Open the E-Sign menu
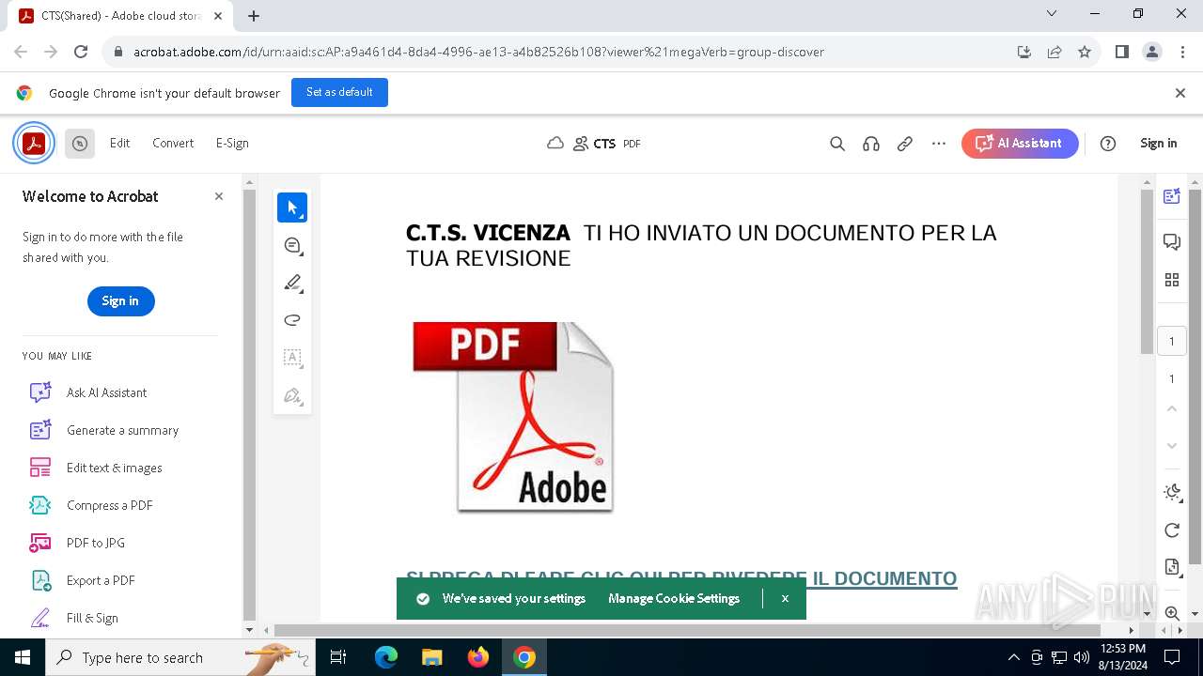This screenshot has width=1203, height=676. 232,144
